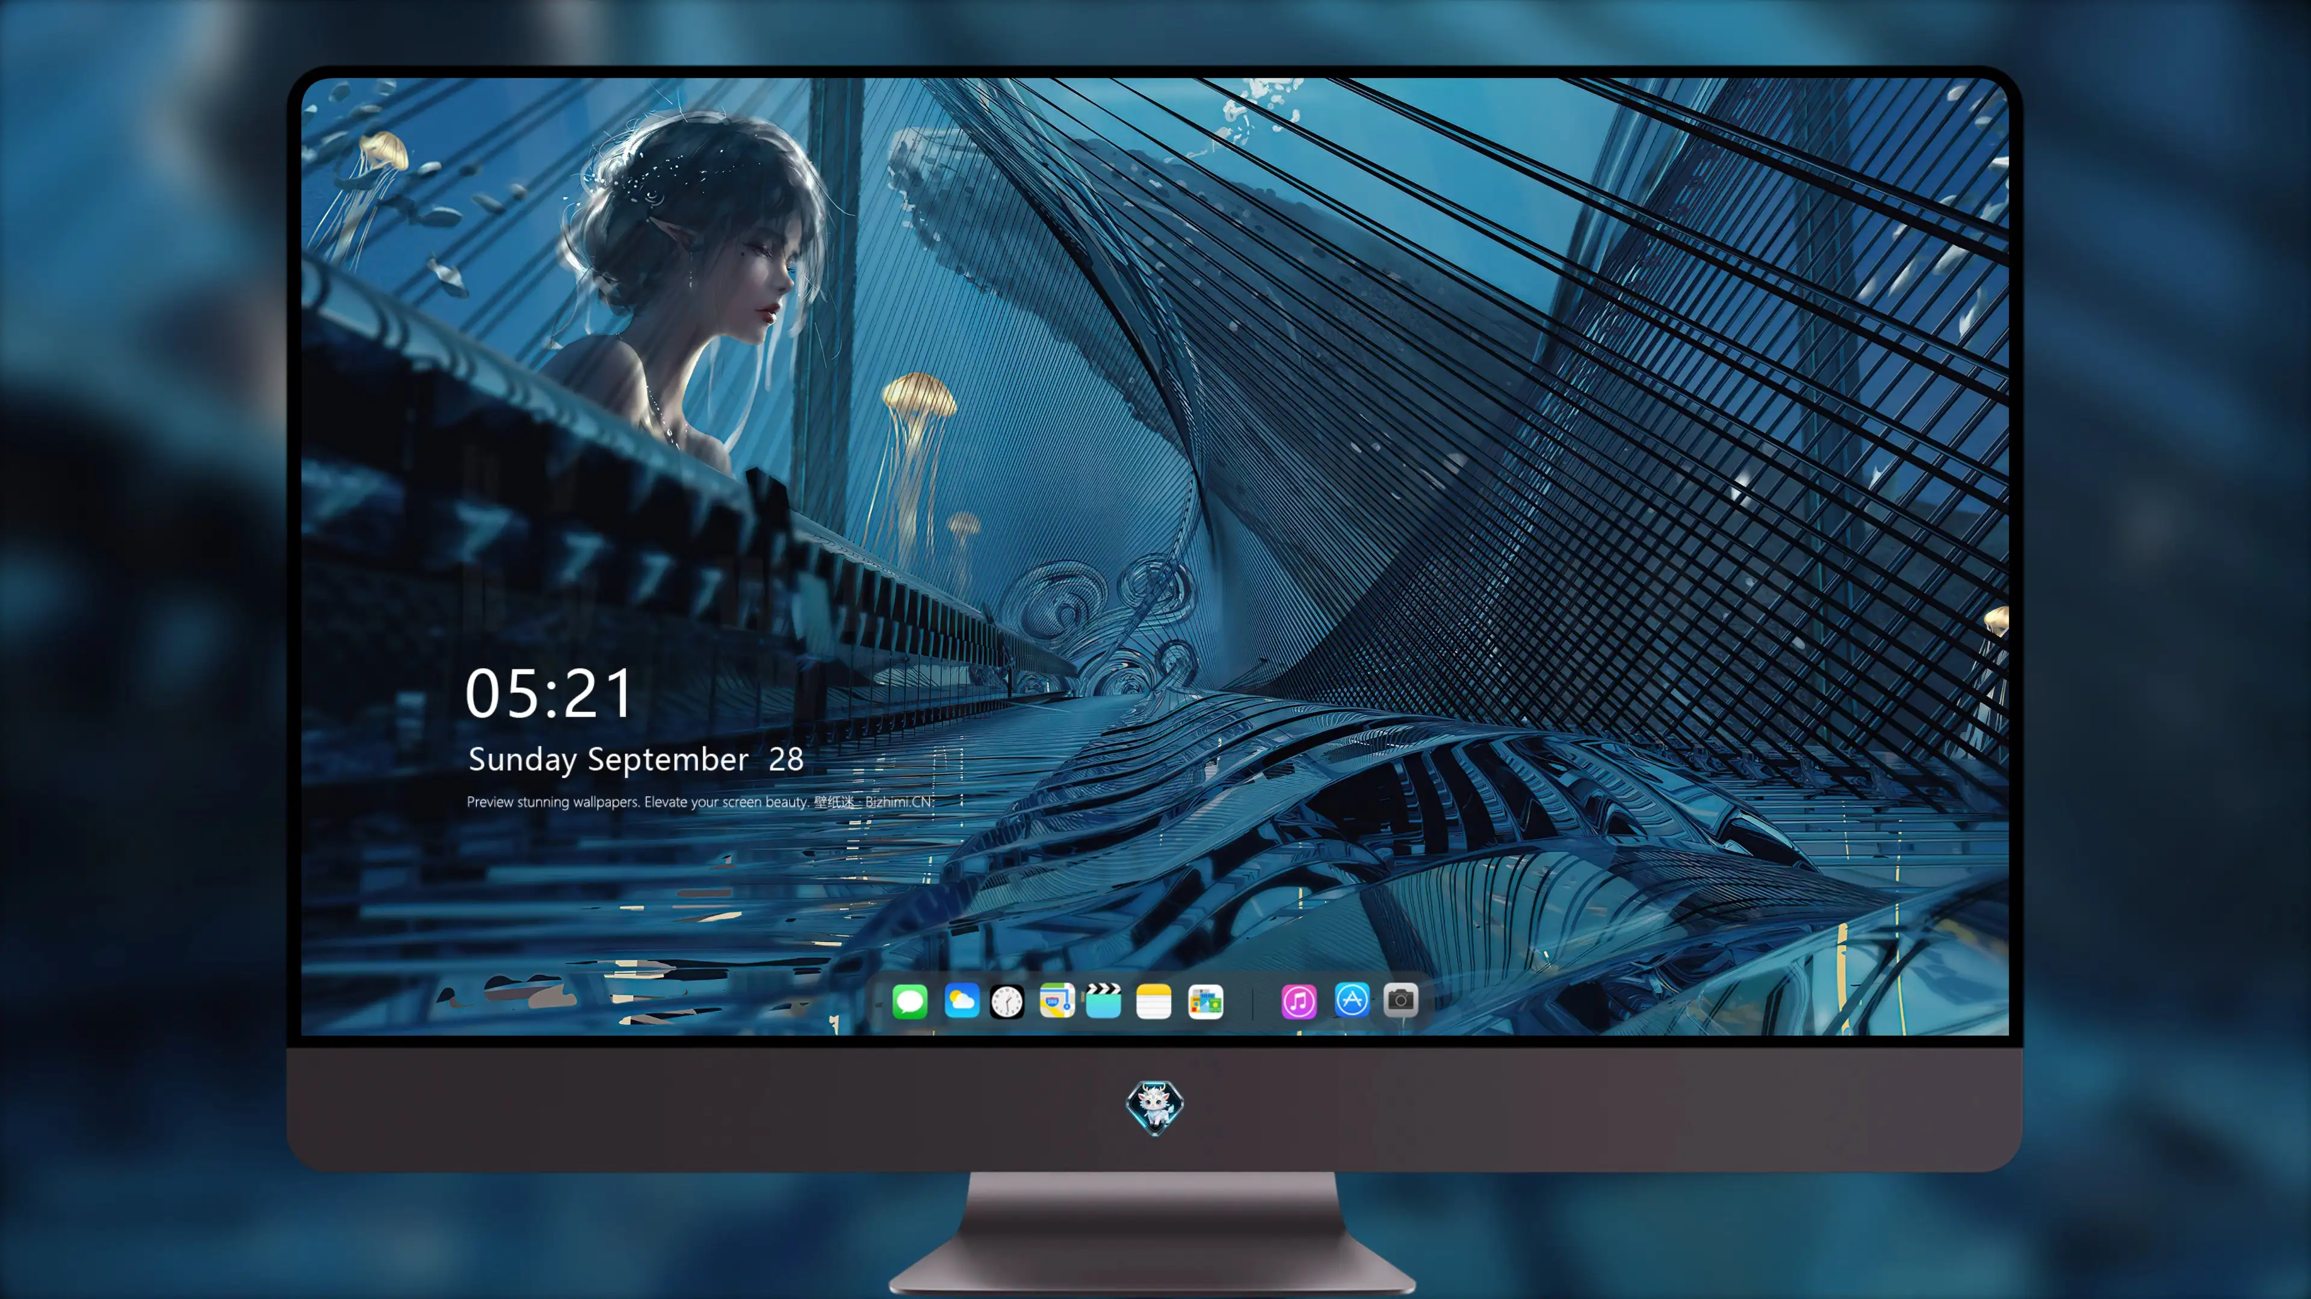The height and width of the screenshot is (1299, 2311).
Task: Launch the clapperboard Videos app icon
Action: click(x=1104, y=1001)
